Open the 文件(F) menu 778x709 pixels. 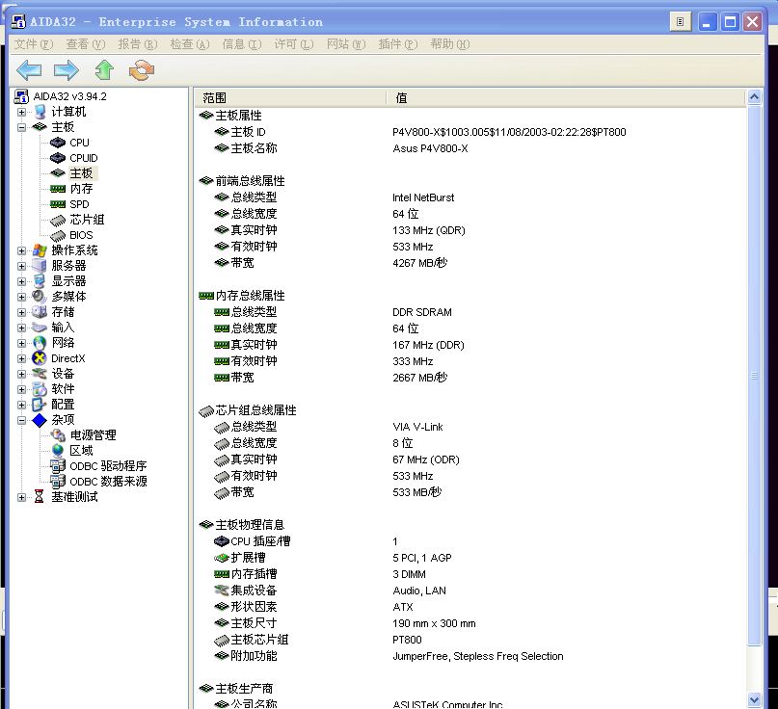32,44
